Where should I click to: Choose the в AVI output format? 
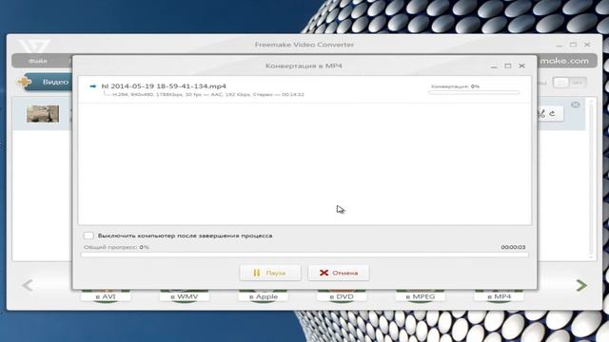(106, 296)
